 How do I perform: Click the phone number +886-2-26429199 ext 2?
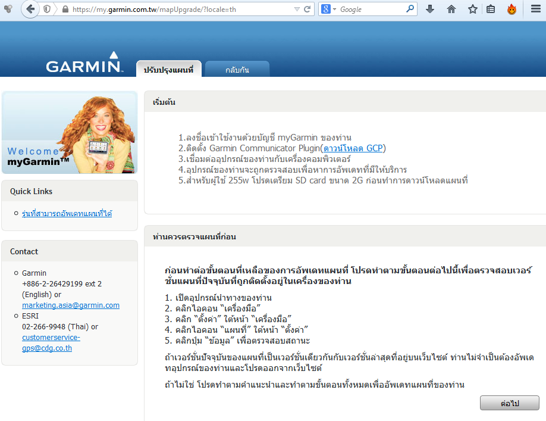pyautogui.click(x=62, y=283)
